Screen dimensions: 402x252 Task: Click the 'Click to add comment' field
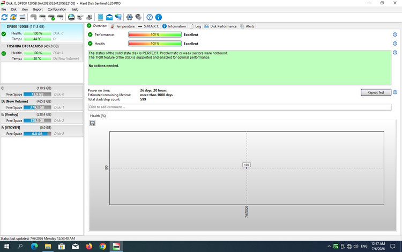pyautogui.click(x=240, y=107)
